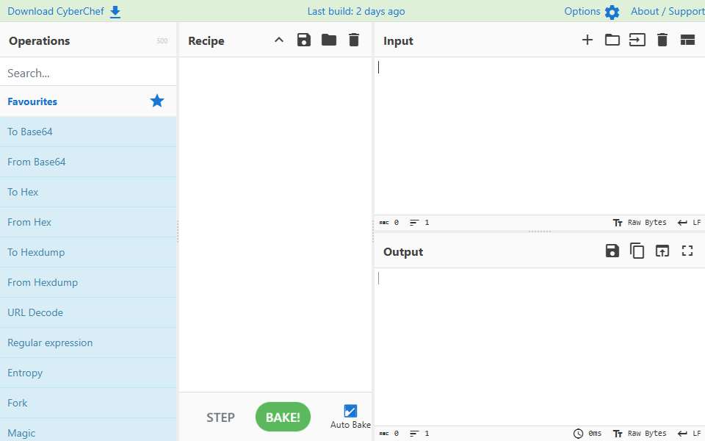705x441 pixels.
Task: Clear the input and output with trash icon
Action: [662, 40]
